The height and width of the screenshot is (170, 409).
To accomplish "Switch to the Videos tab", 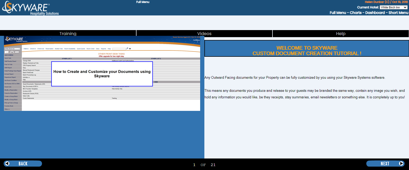I will (x=204, y=33).
